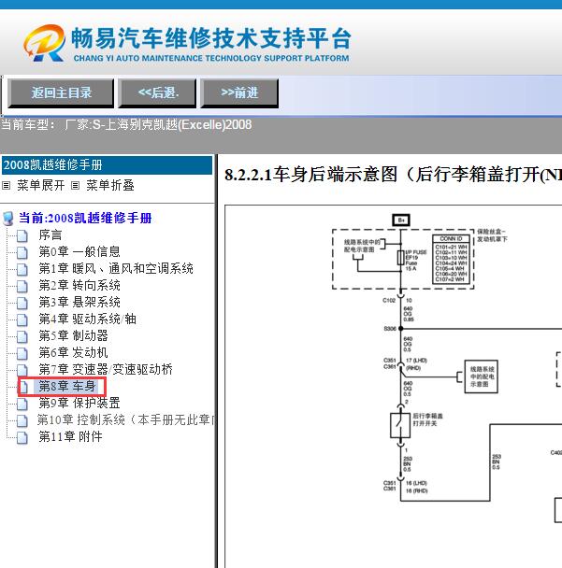Click the 菜单折叠 list icon
Screen dimensions: 562x568
coord(75,186)
